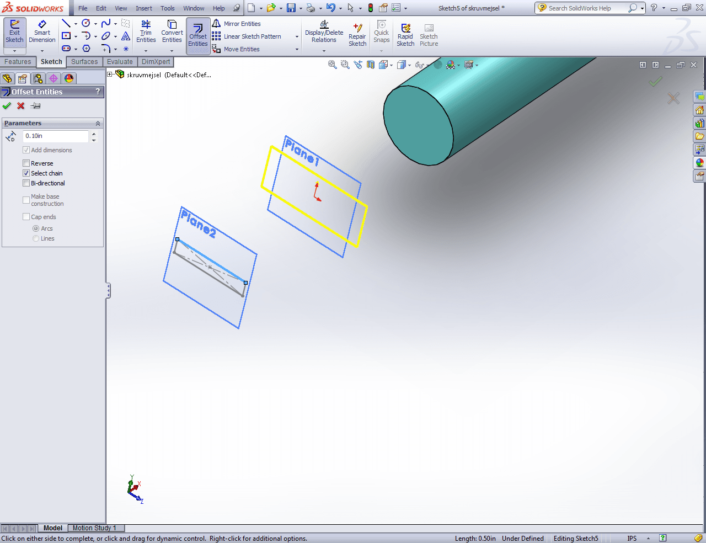Screen dimensions: 706x543
Task: Open the Insert menu
Action: (x=144, y=8)
